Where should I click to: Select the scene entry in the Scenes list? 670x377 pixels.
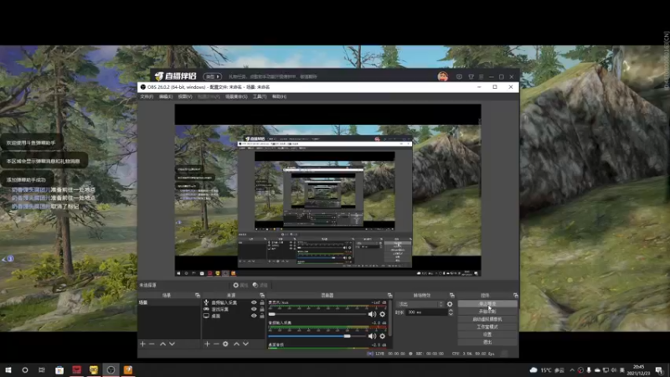(x=169, y=302)
